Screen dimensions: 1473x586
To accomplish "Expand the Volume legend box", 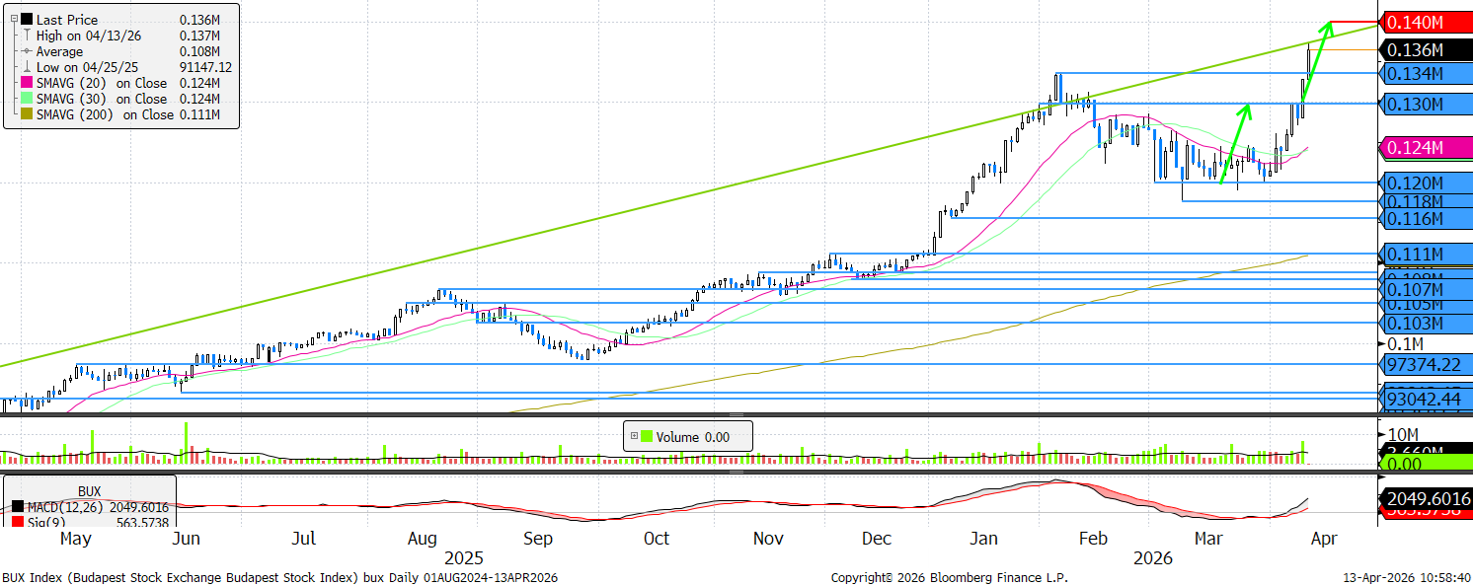I will pyautogui.click(x=633, y=436).
